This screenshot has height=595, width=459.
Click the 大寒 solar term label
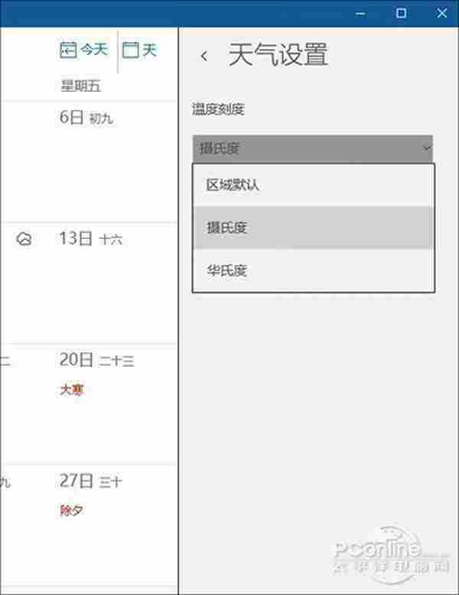tap(71, 390)
